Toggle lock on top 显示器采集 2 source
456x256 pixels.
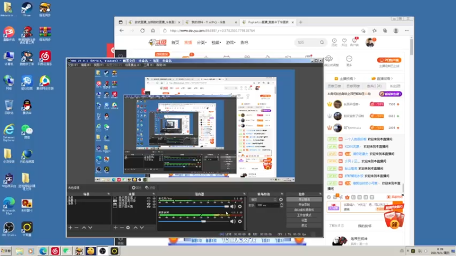click(x=154, y=198)
